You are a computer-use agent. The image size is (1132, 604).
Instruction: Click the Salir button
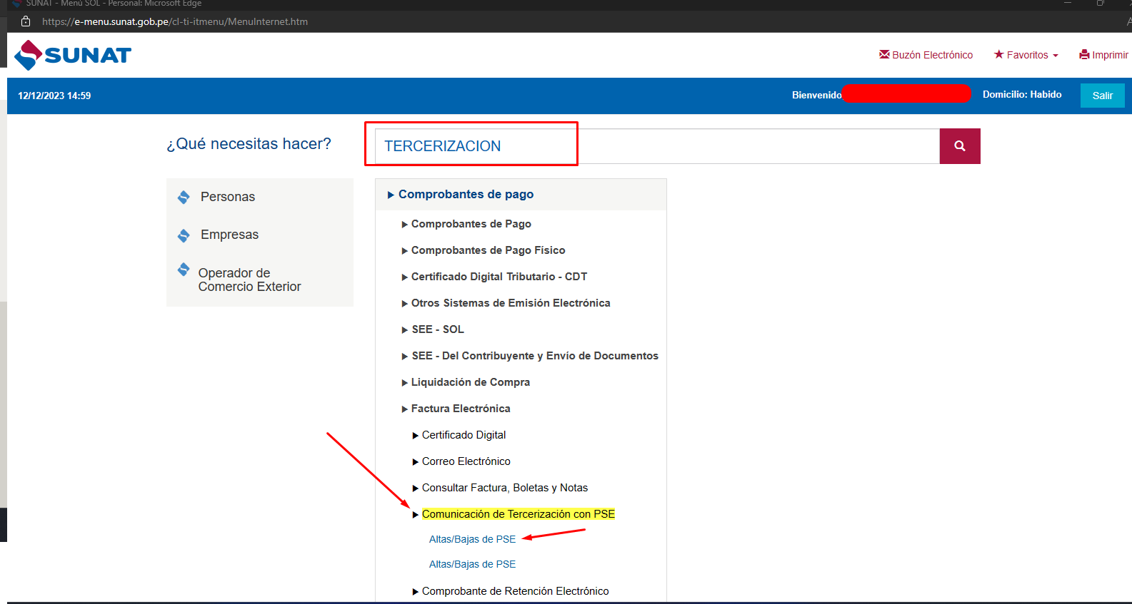(x=1101, y=96)
